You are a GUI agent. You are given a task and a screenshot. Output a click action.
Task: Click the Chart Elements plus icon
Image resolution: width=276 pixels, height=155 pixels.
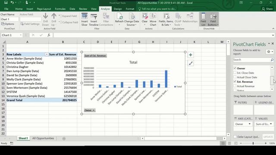pyautogui.click(x=191, y=55)
